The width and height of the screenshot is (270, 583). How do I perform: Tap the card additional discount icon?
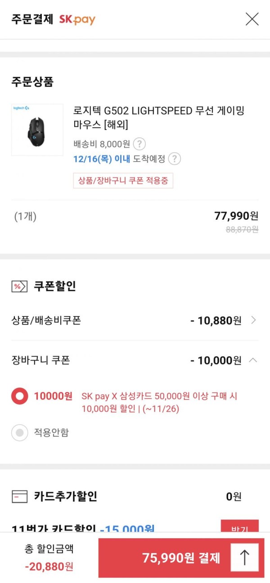point(19,497)
